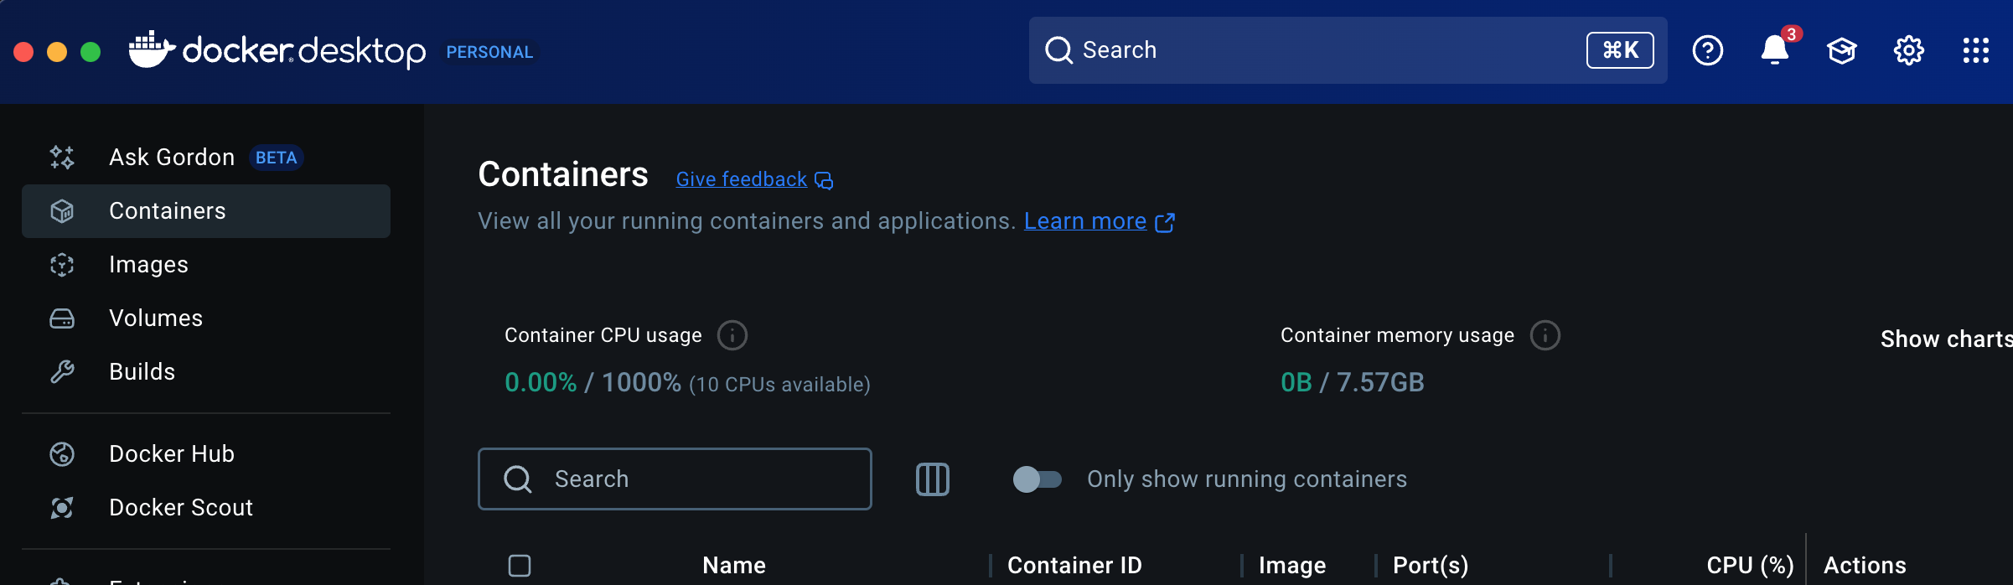Image resolution: width=2013 pixels, height=585 pixels.
Task: Click the Give feedback link
Action: tap(742, 179)
